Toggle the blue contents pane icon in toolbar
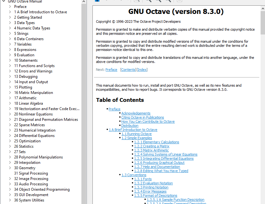The image size is (265, 204). pos(97,1)
